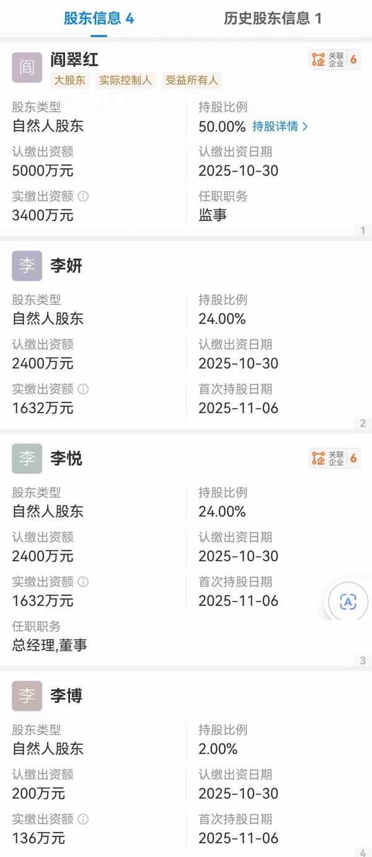The width and height of the screenshot is (372, 857).
Task: Tap the floating circular translate button
Action: (348, 602)
